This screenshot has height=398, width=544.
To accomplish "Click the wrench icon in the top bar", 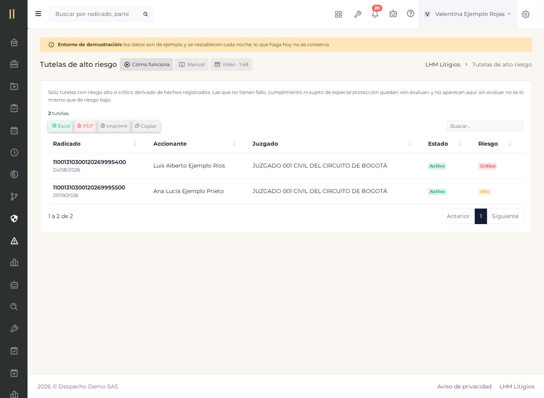I will (x=358, y=14).
